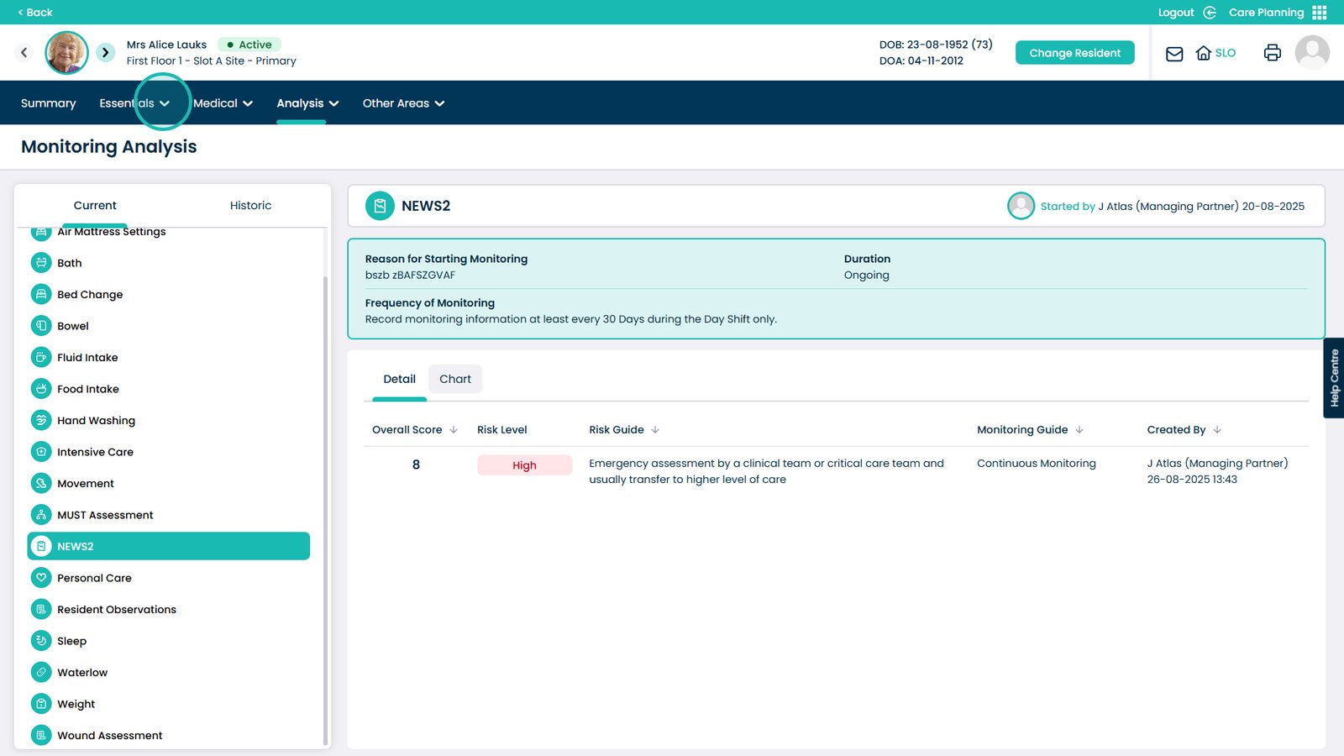Click the SLO home icon
The image size is (1344, 756).
1204,53
